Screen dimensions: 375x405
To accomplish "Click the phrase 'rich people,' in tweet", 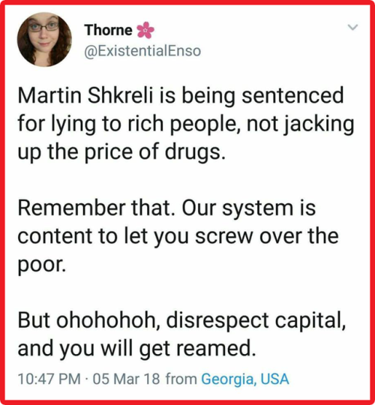I will [x=184, y=124].
